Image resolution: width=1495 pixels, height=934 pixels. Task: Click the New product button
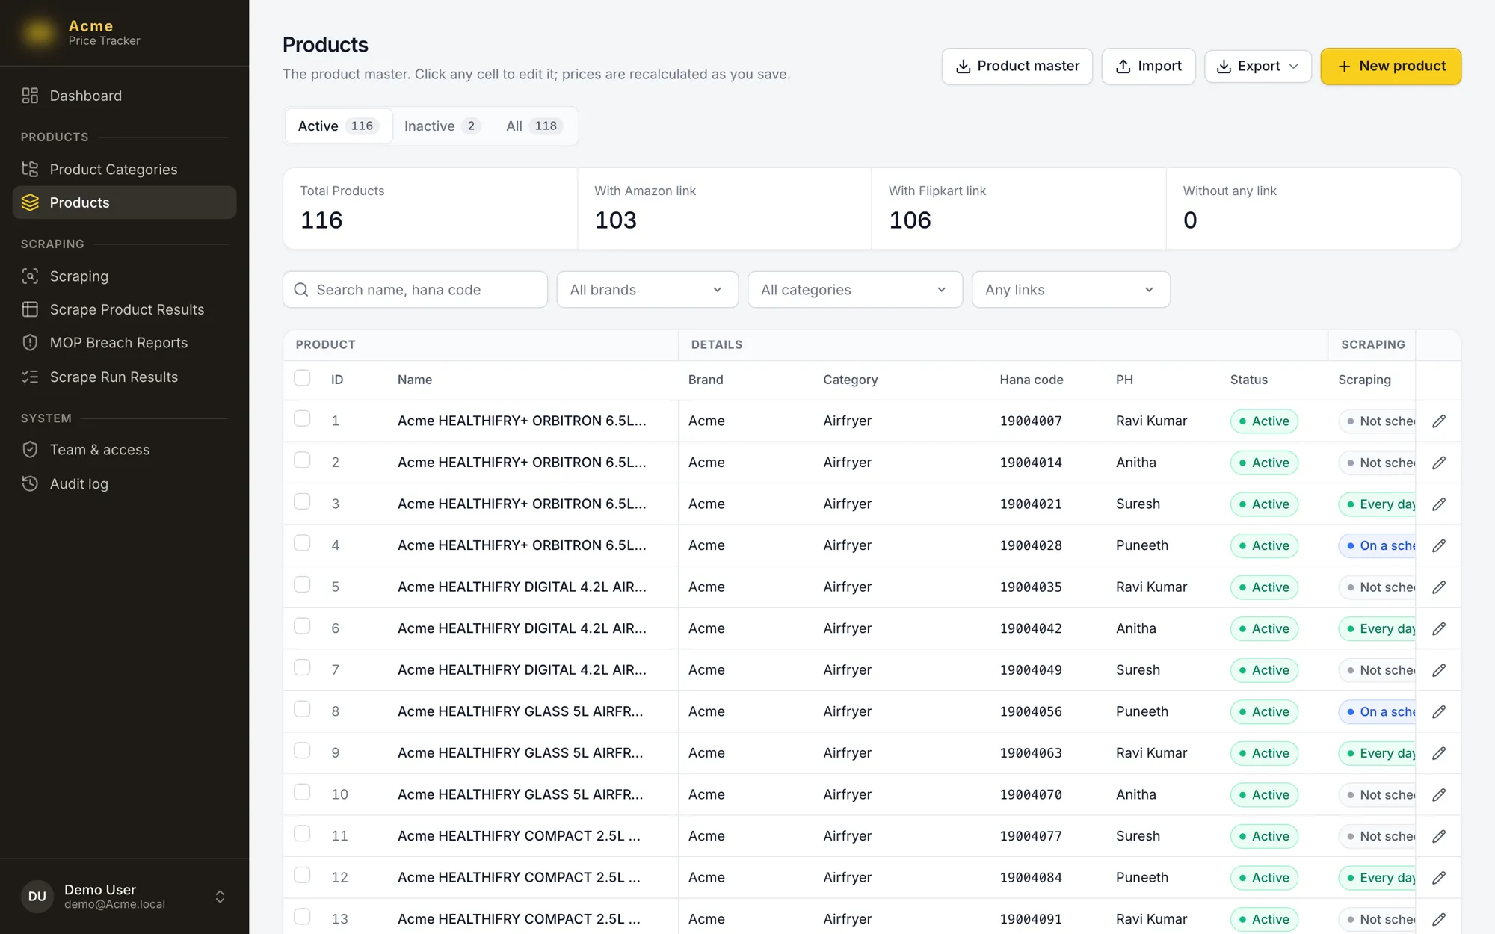[1390, 67]
